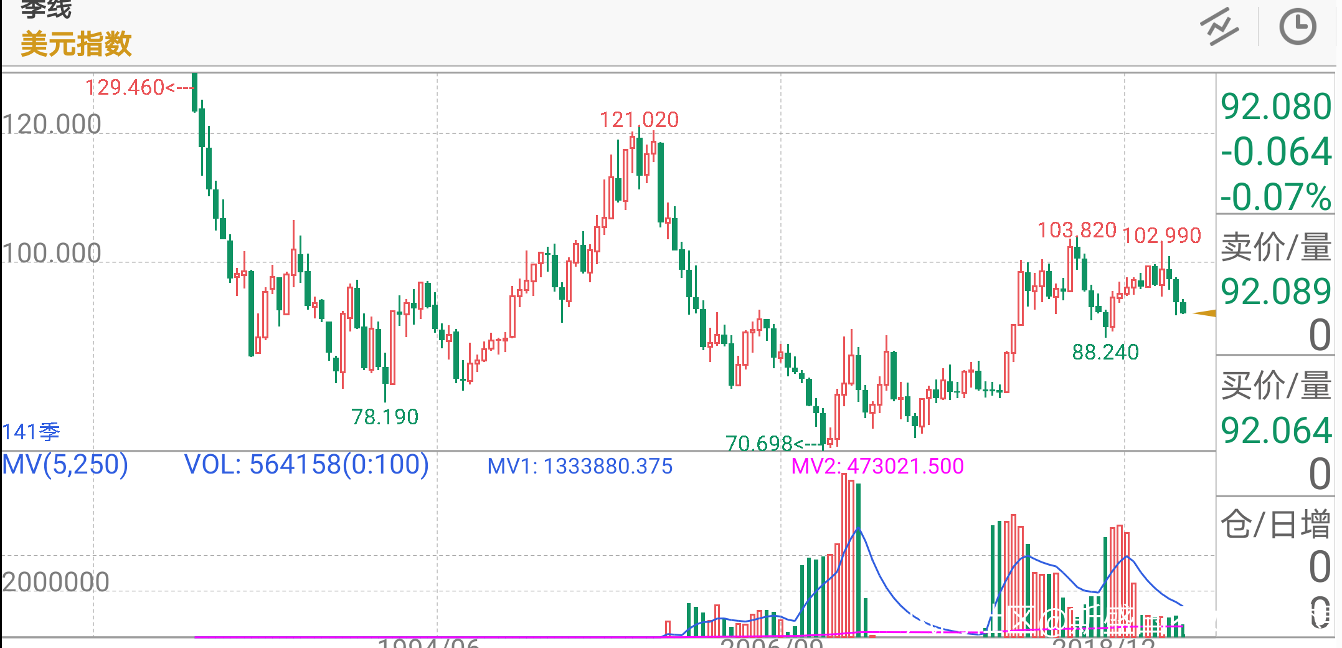Tap the VOL: 564158(0:100) readout
Screen dimensions: 1342x648
(306, 465)
